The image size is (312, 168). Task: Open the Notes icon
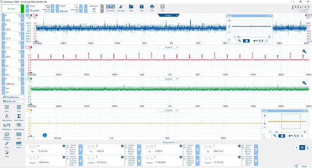[7, 152]
